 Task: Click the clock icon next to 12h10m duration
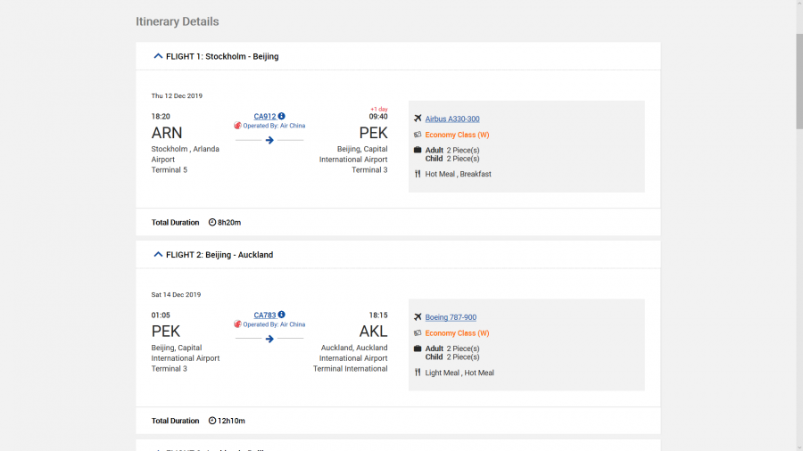[x=212, y=421]
